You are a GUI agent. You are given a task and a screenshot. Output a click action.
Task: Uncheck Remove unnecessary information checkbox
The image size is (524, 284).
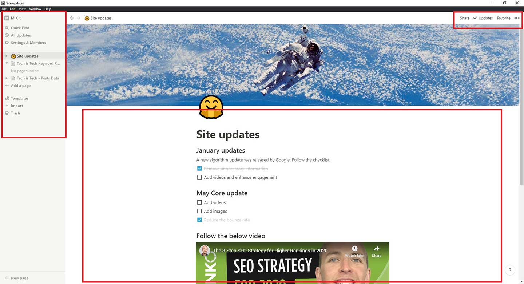(199, 169)
